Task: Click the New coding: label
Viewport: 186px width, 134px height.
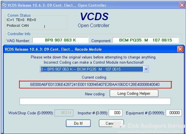Action: click(x=95, y=94)
